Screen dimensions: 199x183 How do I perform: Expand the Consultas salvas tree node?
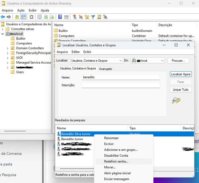pos(3,29)
